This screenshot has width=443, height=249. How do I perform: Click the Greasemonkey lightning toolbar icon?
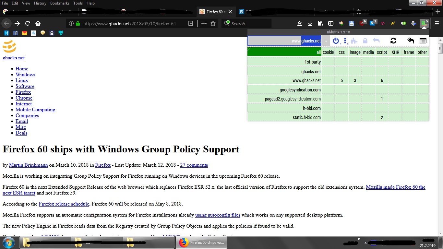coord(393,23)
